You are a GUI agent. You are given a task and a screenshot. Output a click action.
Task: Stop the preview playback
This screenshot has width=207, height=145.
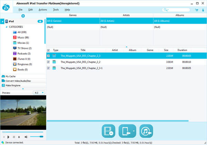coord(14,137)
